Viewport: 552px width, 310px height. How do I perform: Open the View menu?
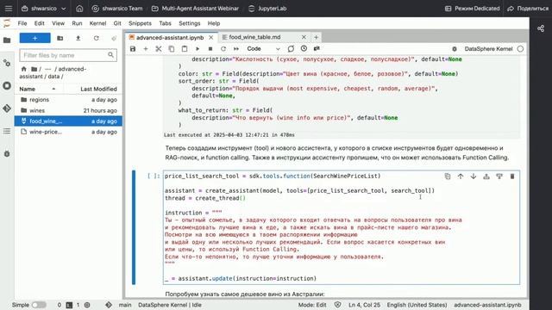click(x=58, y=23)
